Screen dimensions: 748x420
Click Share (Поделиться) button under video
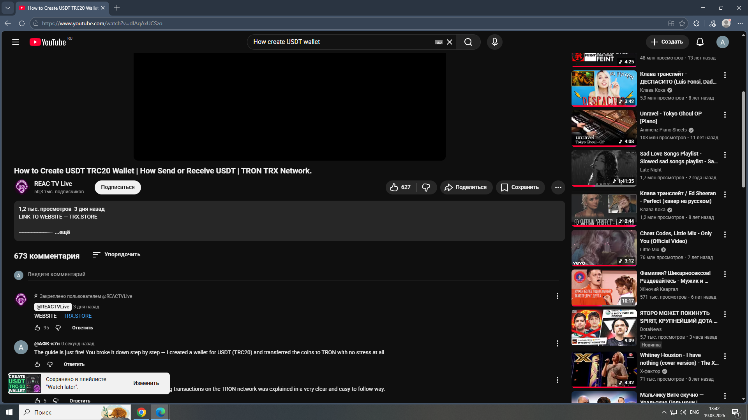tap(466, 187)
